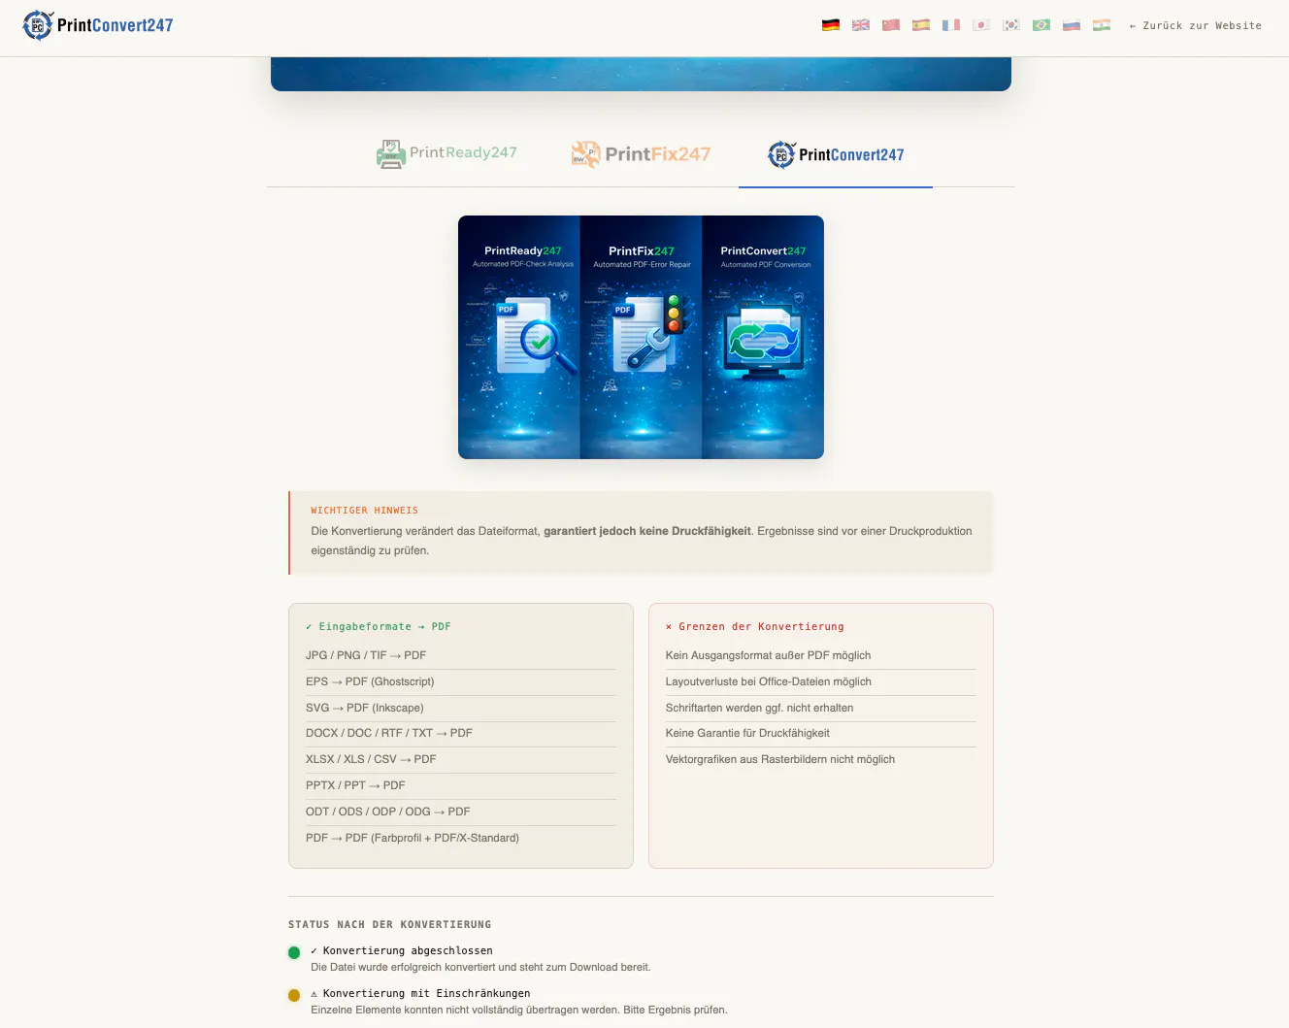
Task: Click the PrintConvert247 logo in the header
Action: [x=97, y=25]
